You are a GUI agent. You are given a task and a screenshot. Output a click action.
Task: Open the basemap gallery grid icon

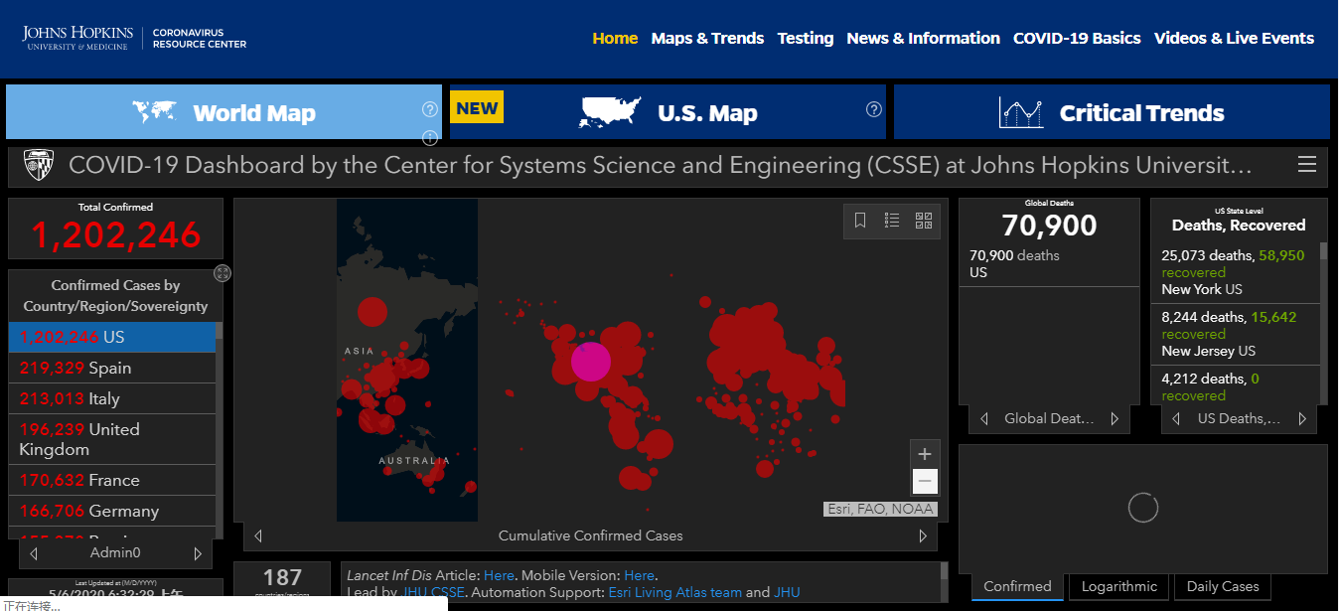point(924,221)
